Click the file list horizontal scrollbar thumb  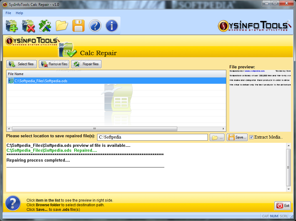(x=95, y=129)
